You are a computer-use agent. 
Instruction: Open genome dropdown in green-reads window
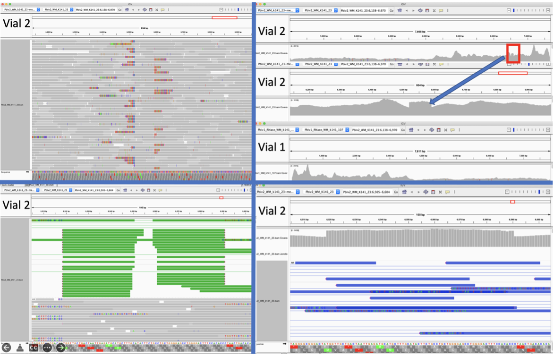(x=22, y=190)
